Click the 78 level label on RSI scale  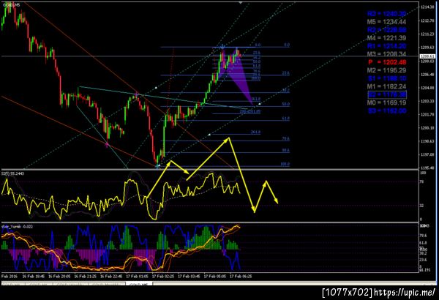[422, 181]
